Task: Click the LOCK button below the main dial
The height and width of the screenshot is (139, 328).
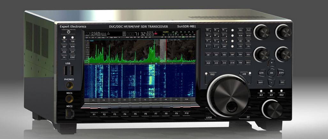Action: (209, 117)
